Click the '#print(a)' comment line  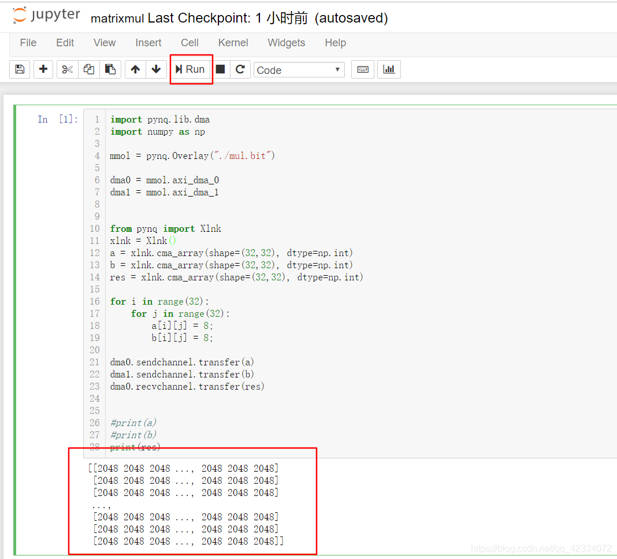[133, 423]
